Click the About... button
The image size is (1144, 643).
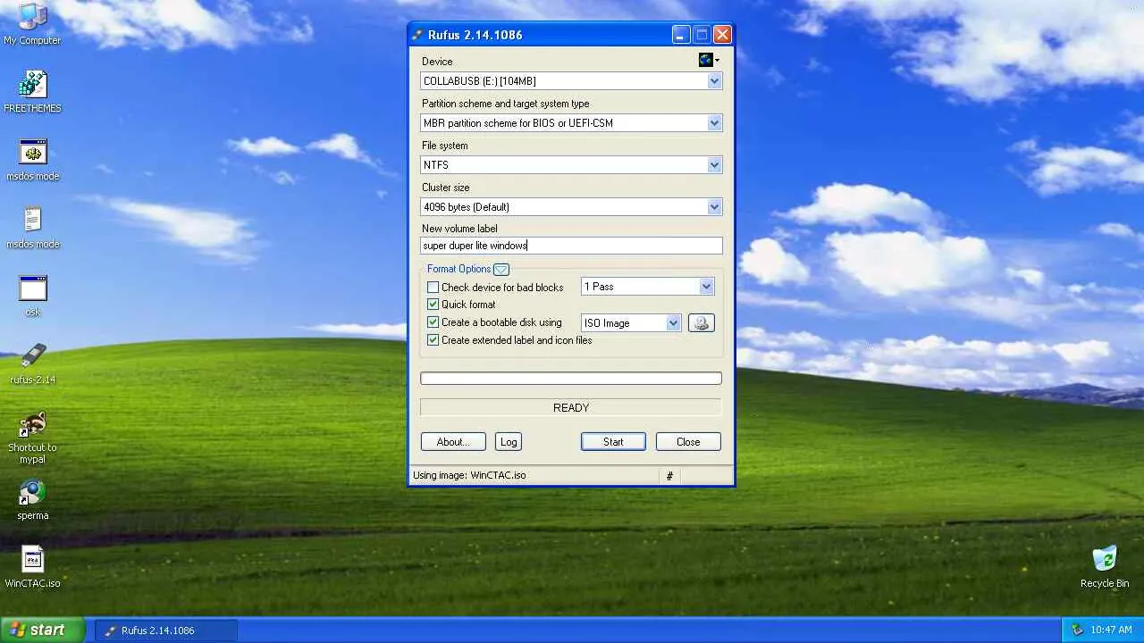(x=453, y=442)
